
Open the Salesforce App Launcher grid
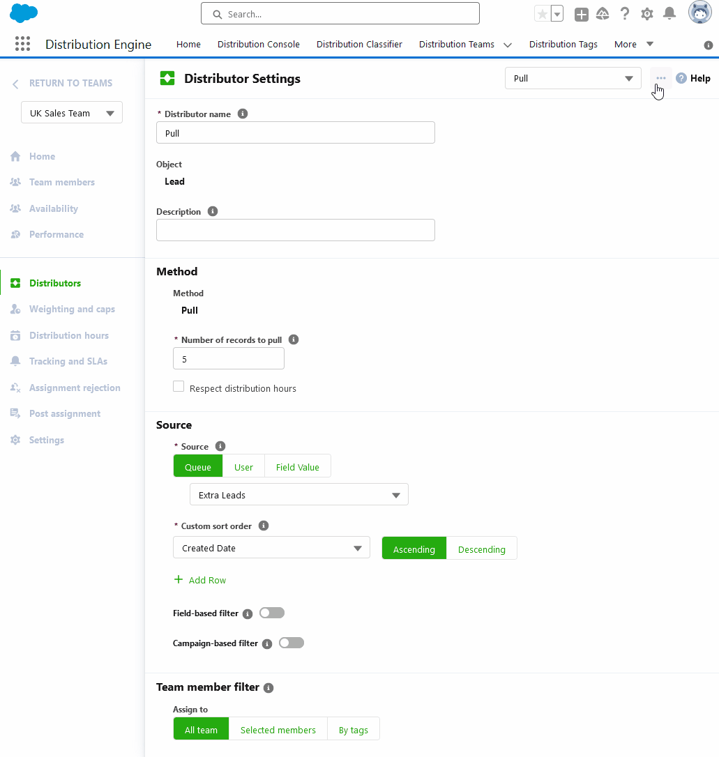(x=22, y=43)
